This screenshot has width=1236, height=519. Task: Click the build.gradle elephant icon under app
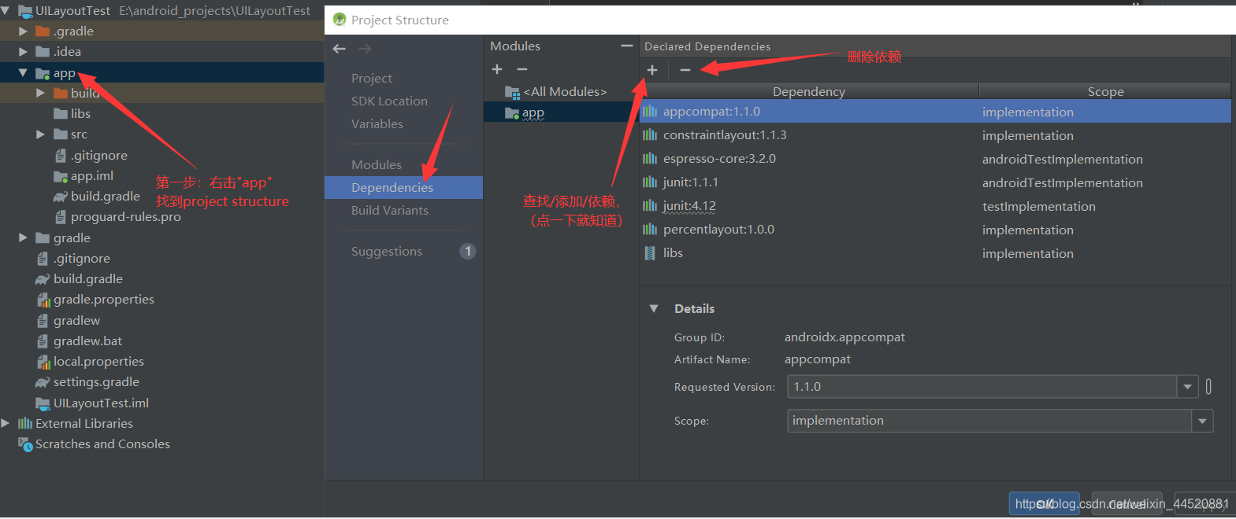60,197
